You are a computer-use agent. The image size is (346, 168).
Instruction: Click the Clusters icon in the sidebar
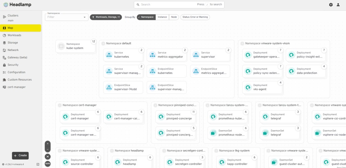tap(4, 17)
